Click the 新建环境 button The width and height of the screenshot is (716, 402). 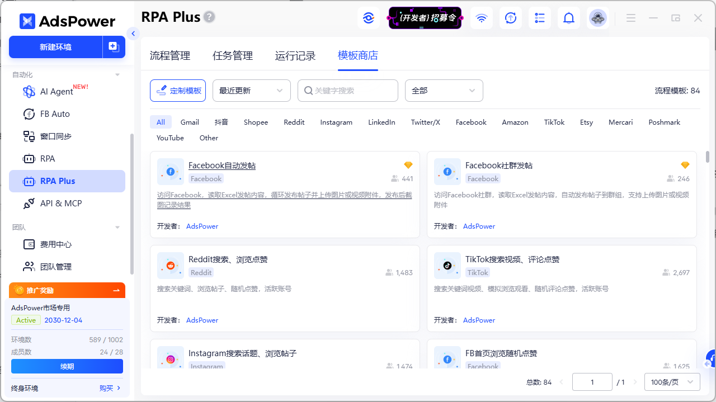(x=56, y=47)
